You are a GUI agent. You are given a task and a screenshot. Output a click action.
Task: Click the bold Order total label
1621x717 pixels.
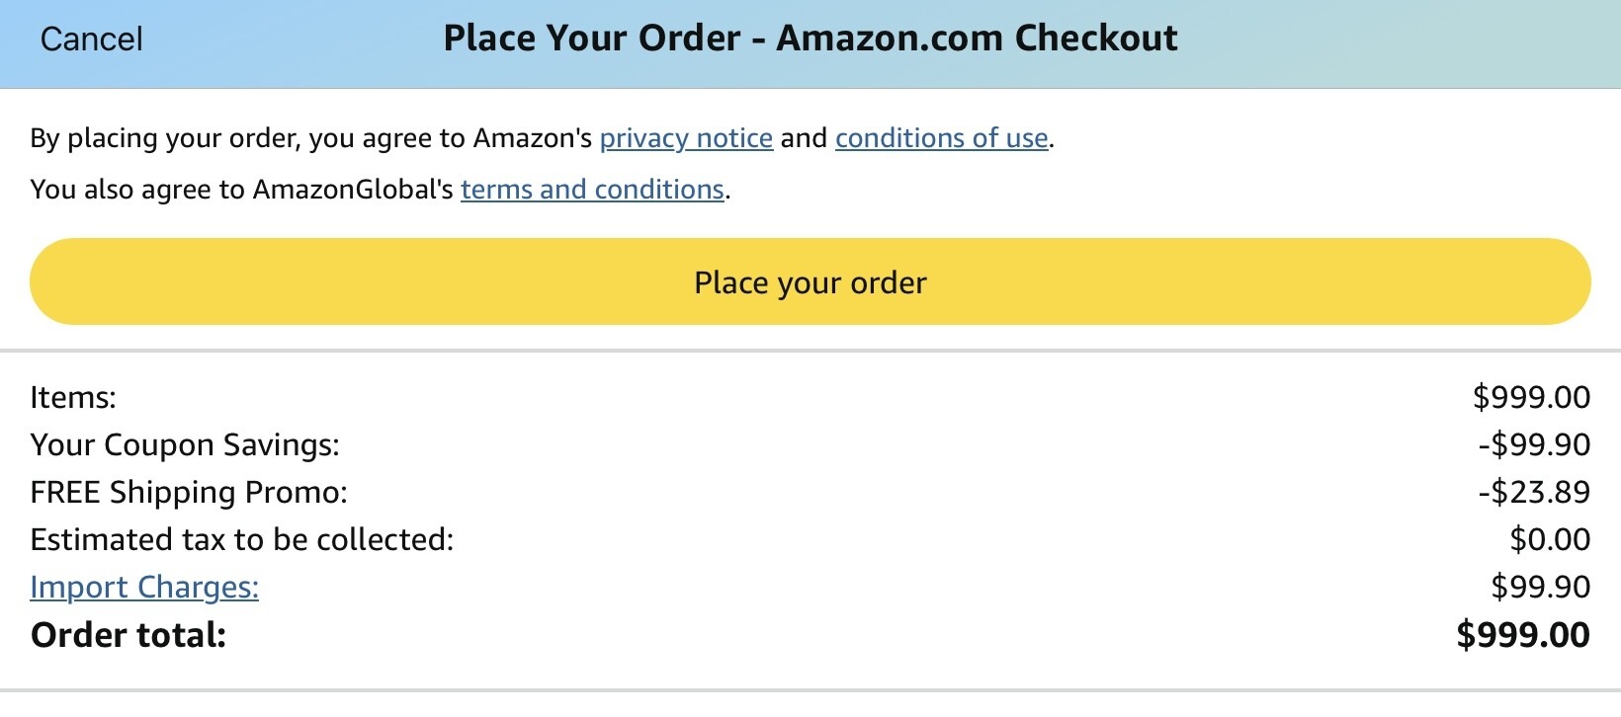[128, 635]
